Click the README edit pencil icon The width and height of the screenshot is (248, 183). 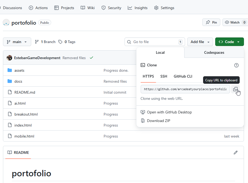tap(236, 152)
